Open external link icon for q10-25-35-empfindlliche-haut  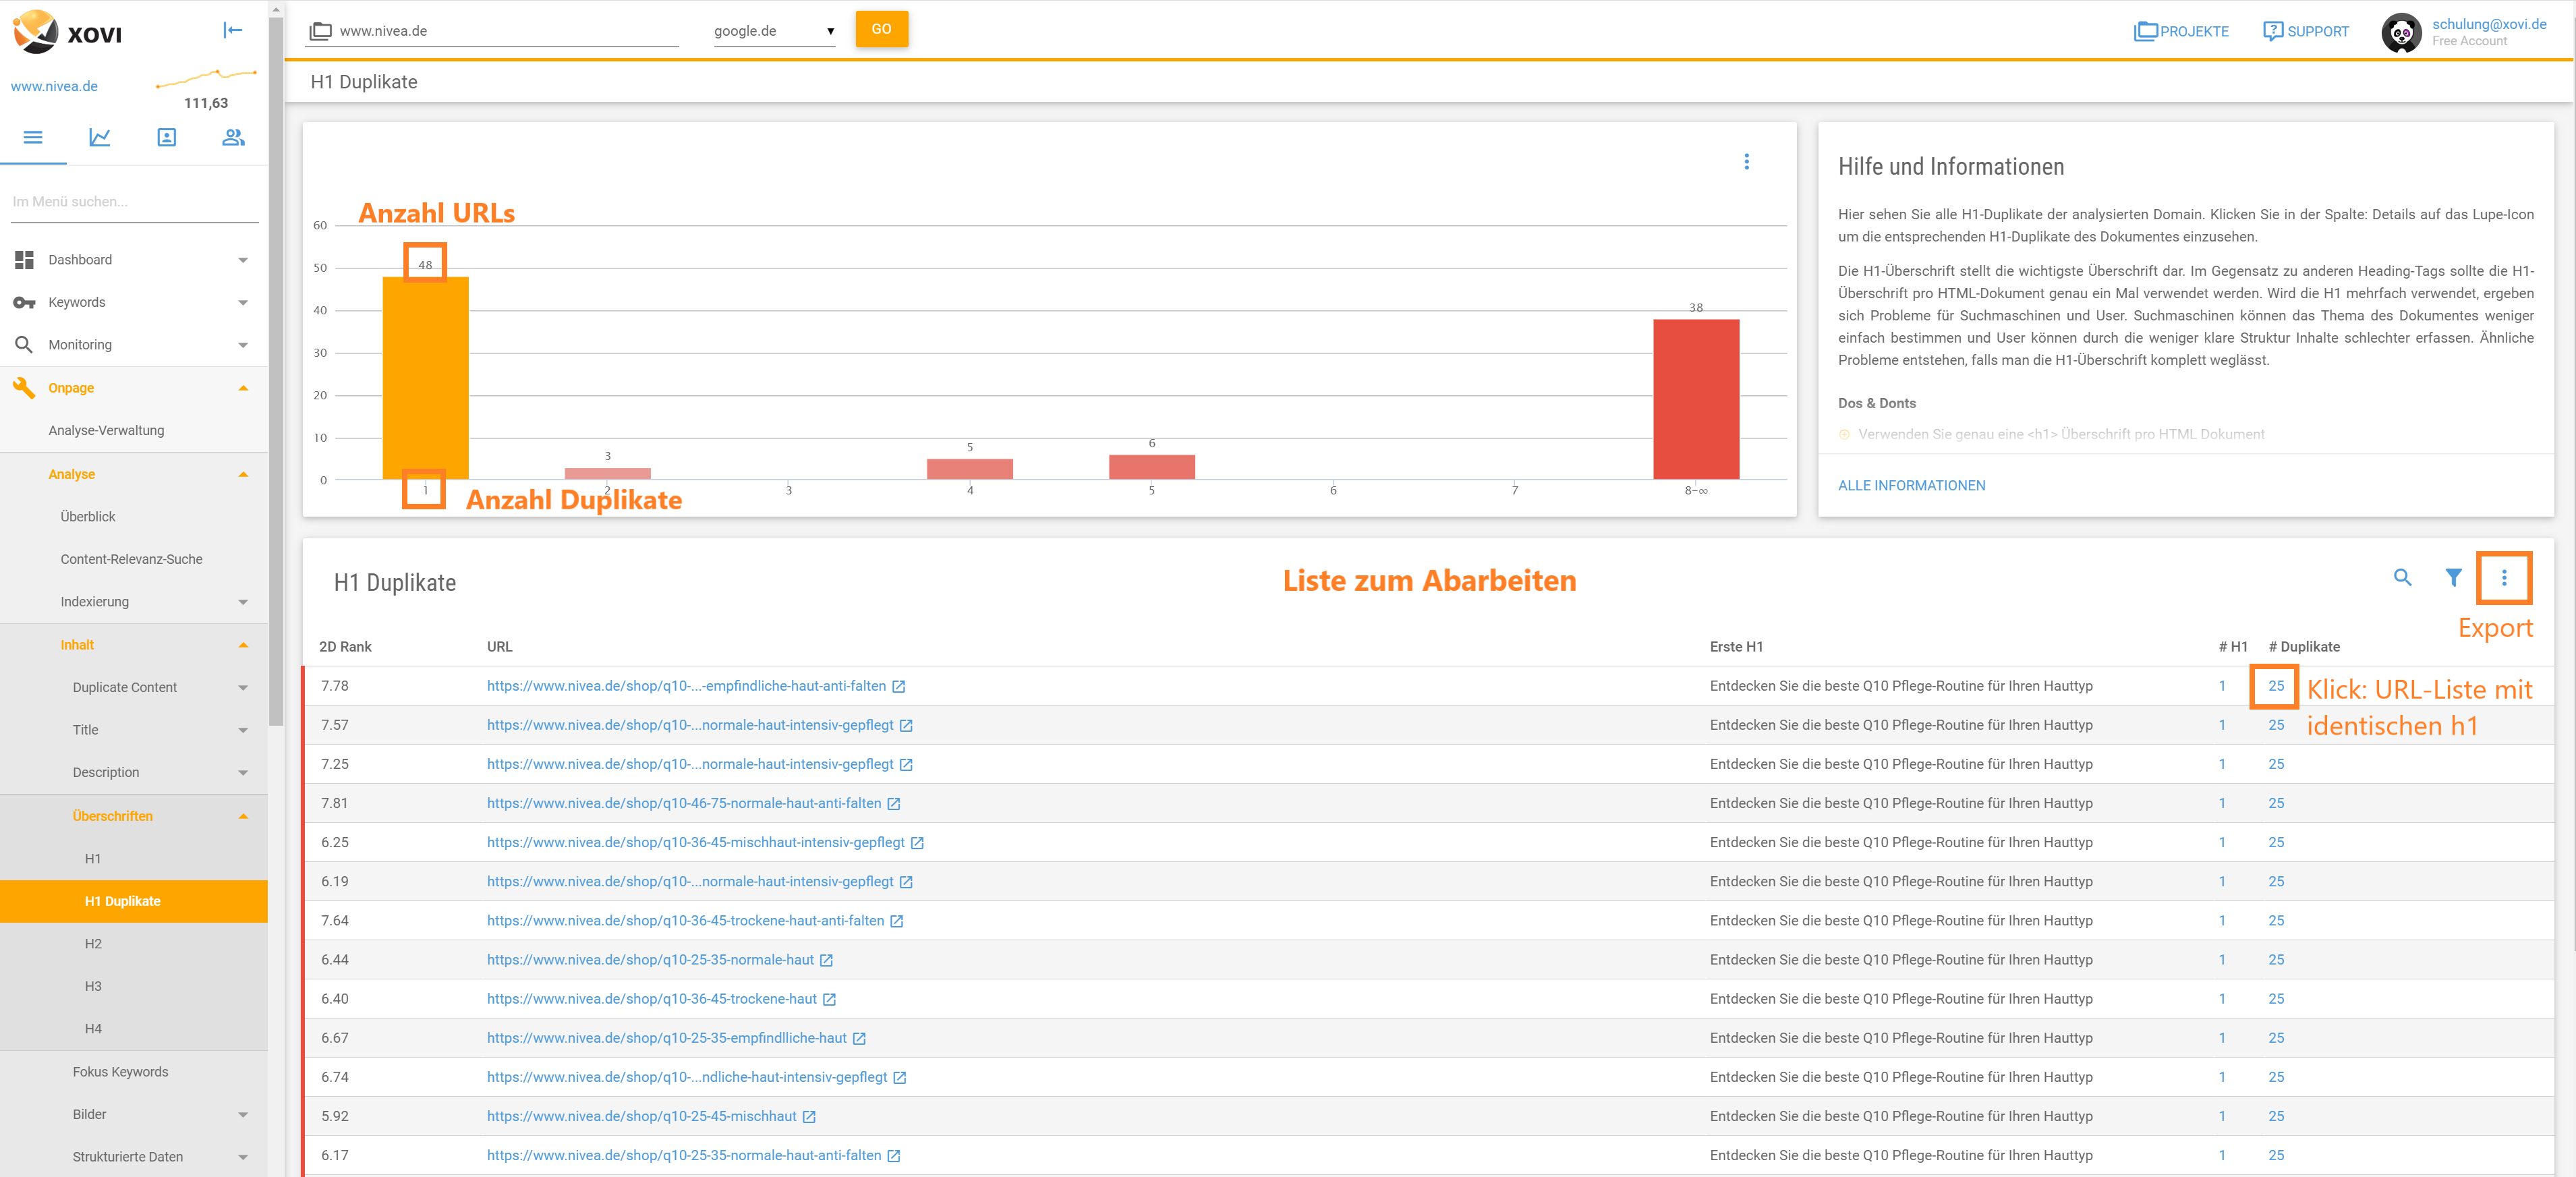(859, 1039)
